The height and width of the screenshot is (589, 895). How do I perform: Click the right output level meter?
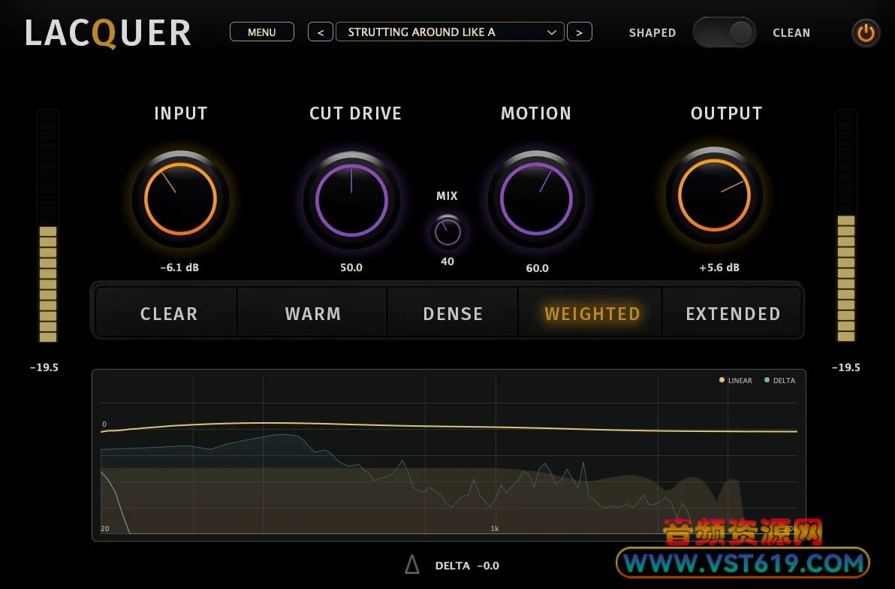pyautogui.click(x=846, y=226)
